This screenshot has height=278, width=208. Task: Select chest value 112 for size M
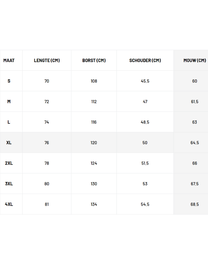(94, 101)
